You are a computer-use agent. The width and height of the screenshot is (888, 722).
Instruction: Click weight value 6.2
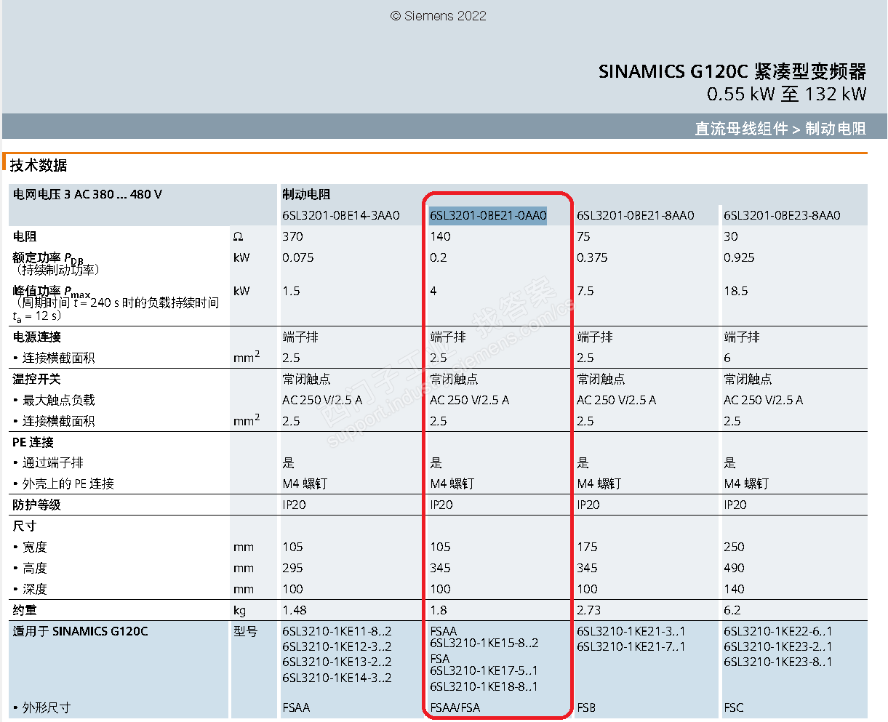pos(732,610)
